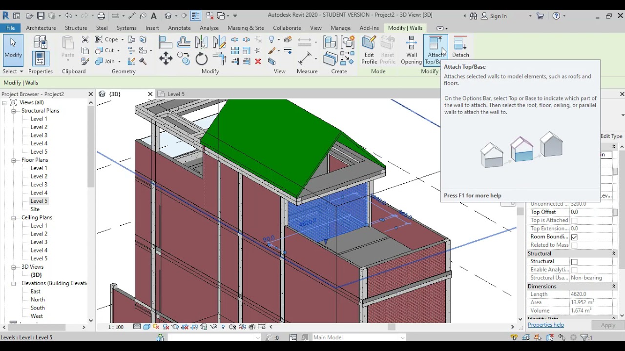625x351 pixels.
Task: Close the Project Browser panel
Action: pos(90,94)
